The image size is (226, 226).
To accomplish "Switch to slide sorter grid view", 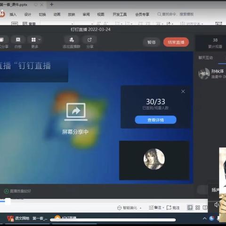I will [x=198, y=208].
